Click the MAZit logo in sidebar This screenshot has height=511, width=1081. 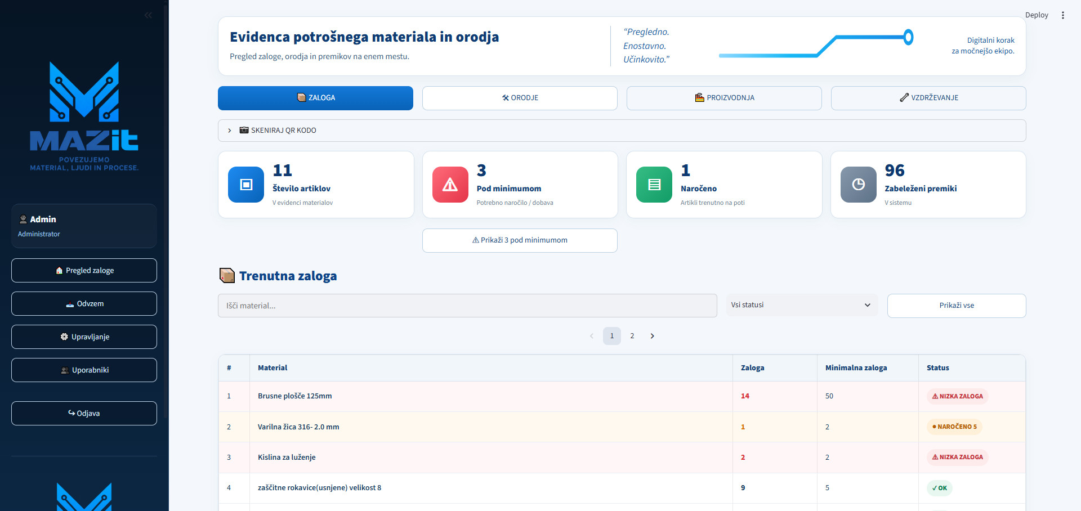(84, 116)
